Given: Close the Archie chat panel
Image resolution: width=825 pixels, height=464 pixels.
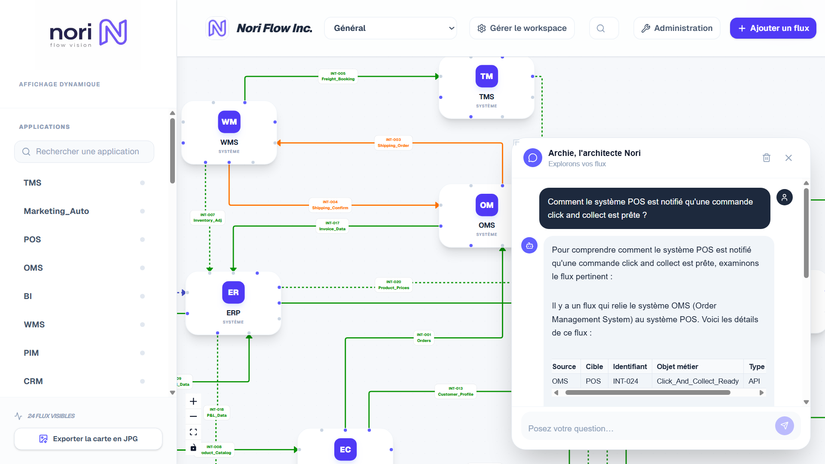Looking at the screenshot, I should (788, 158).
